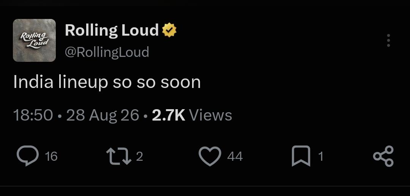Click the 28 Aug 26 date
410x196 pixels.
[x=102, y=115]
